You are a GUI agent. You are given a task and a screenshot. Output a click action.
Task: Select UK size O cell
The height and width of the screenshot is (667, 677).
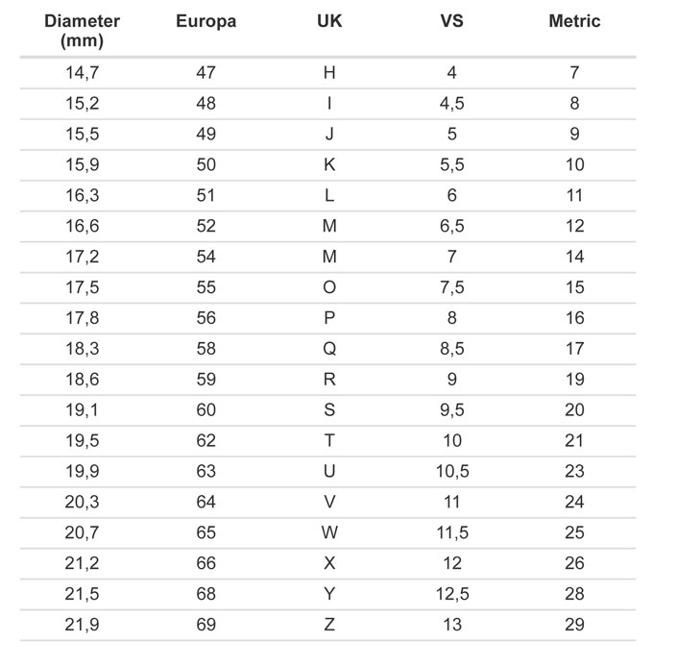tap(329, 287)
